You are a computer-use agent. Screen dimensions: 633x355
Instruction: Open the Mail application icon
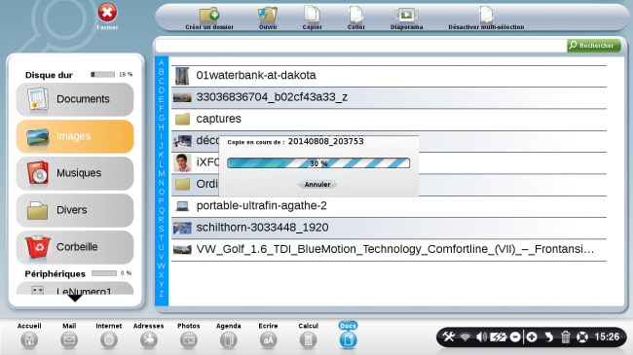pos(69,340)
